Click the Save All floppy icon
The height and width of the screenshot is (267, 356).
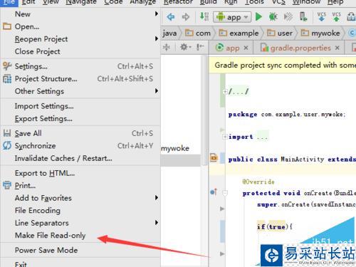[7, 133]
